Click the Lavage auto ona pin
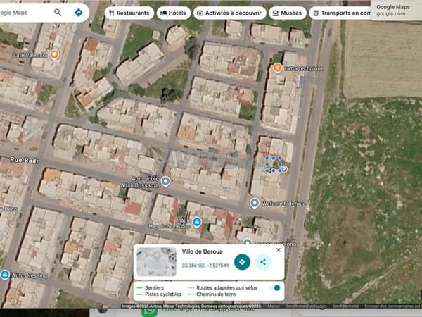422x317 pixels. [x=248, y=242]
